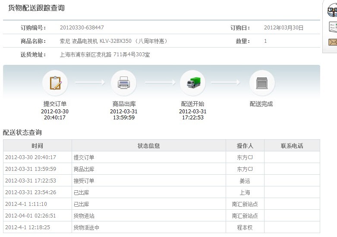337x237 pixels.
Task: Click the 状态信息 column header
Action: pos(148,146)
